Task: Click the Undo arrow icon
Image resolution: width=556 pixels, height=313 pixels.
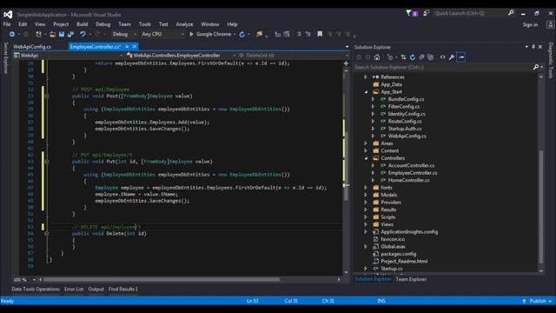Action: [83, 34]
